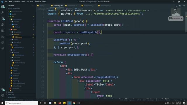This screenshot has width=187, height=105.
Task: Select EditPost.js in the file explorer
Action: tap(18, 37)
